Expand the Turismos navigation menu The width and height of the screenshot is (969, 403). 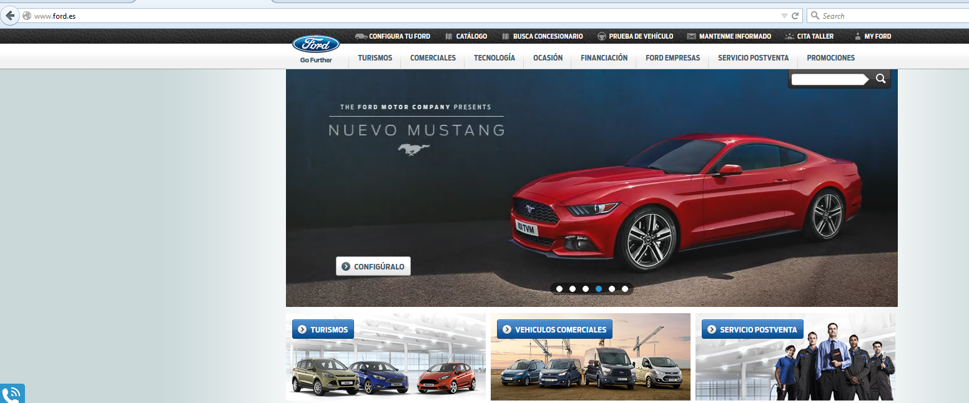click(375, 58)
